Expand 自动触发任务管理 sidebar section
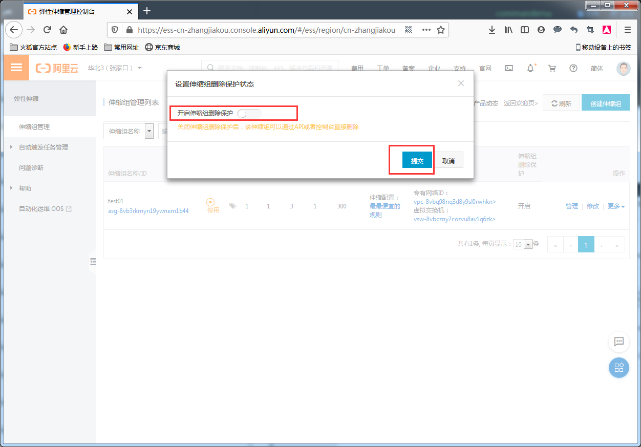The width and height of the screenshot is (641, 447). point(43,147)
